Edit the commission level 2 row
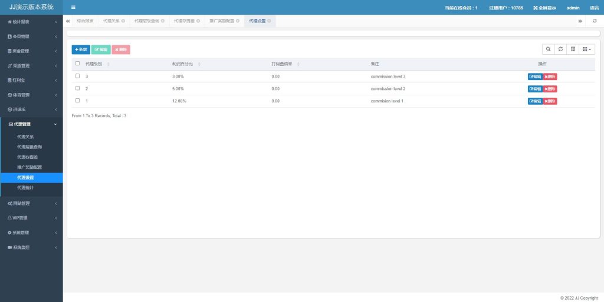The width and height of the screenshot is (604, 302). pyautogui.click(x=536, y=89)
